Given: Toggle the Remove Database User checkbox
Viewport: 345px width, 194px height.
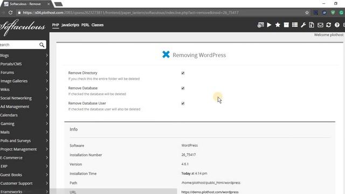Looking at the screenshot, I should pos(183,103).
